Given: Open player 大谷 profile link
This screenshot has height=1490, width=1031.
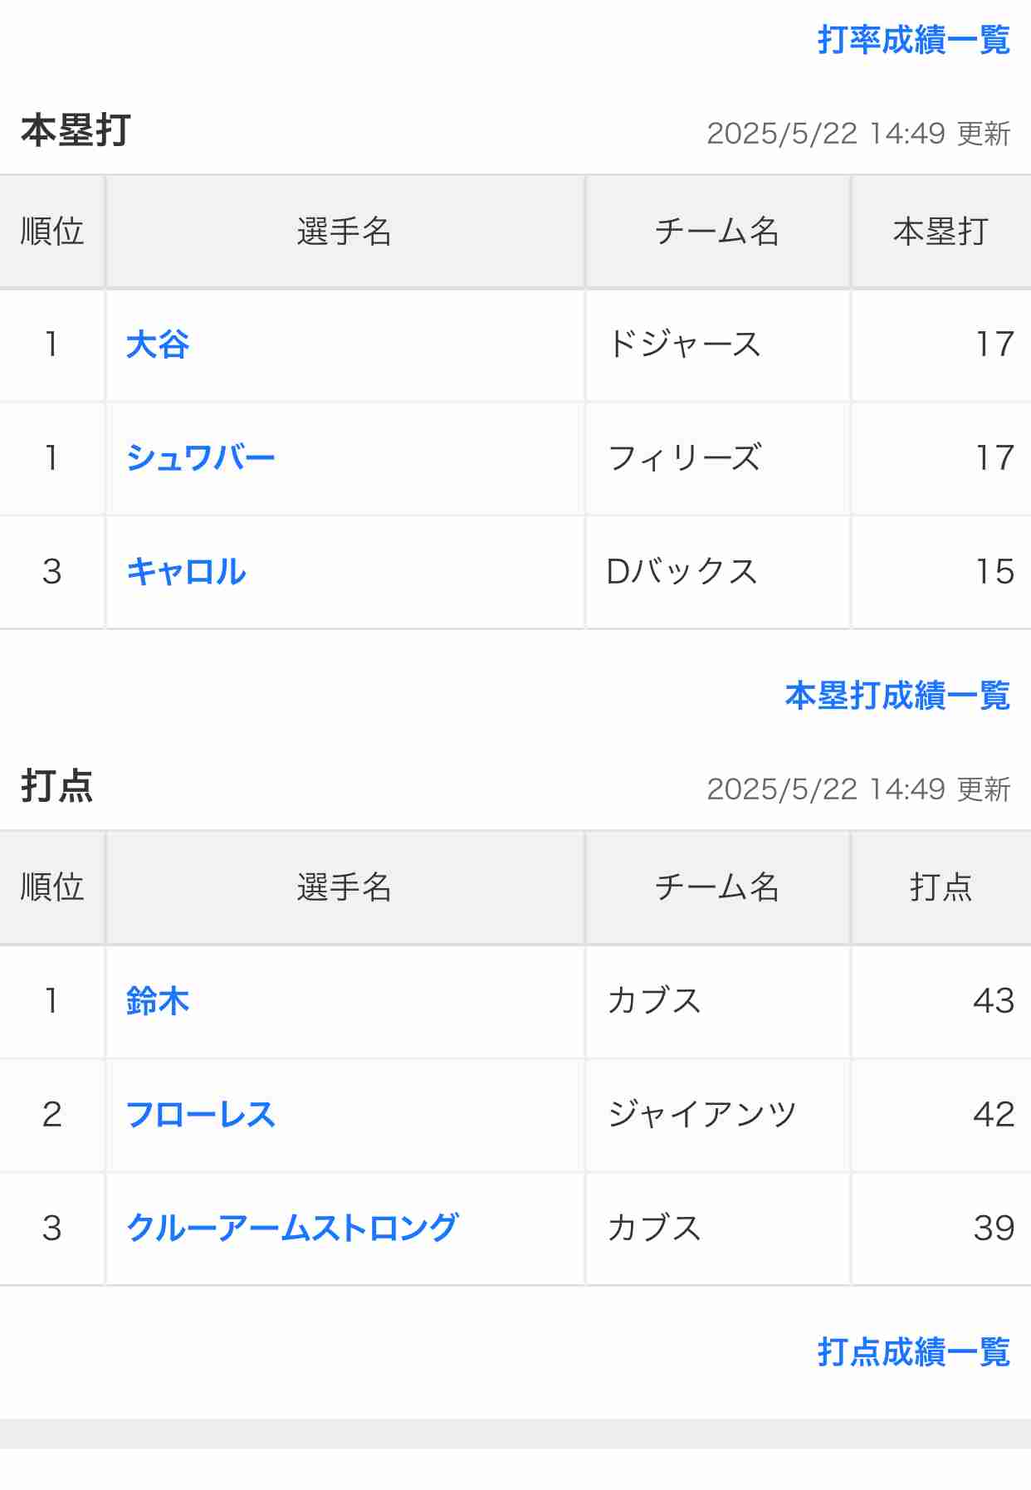Looking at the screenshot, I should click(158, 344).
